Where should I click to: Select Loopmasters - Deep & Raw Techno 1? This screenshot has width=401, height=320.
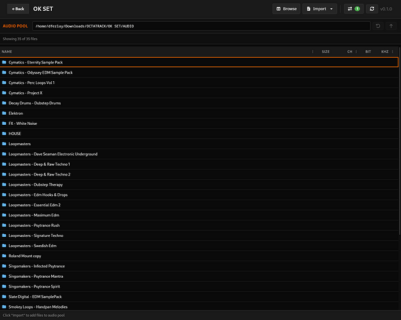199,164
